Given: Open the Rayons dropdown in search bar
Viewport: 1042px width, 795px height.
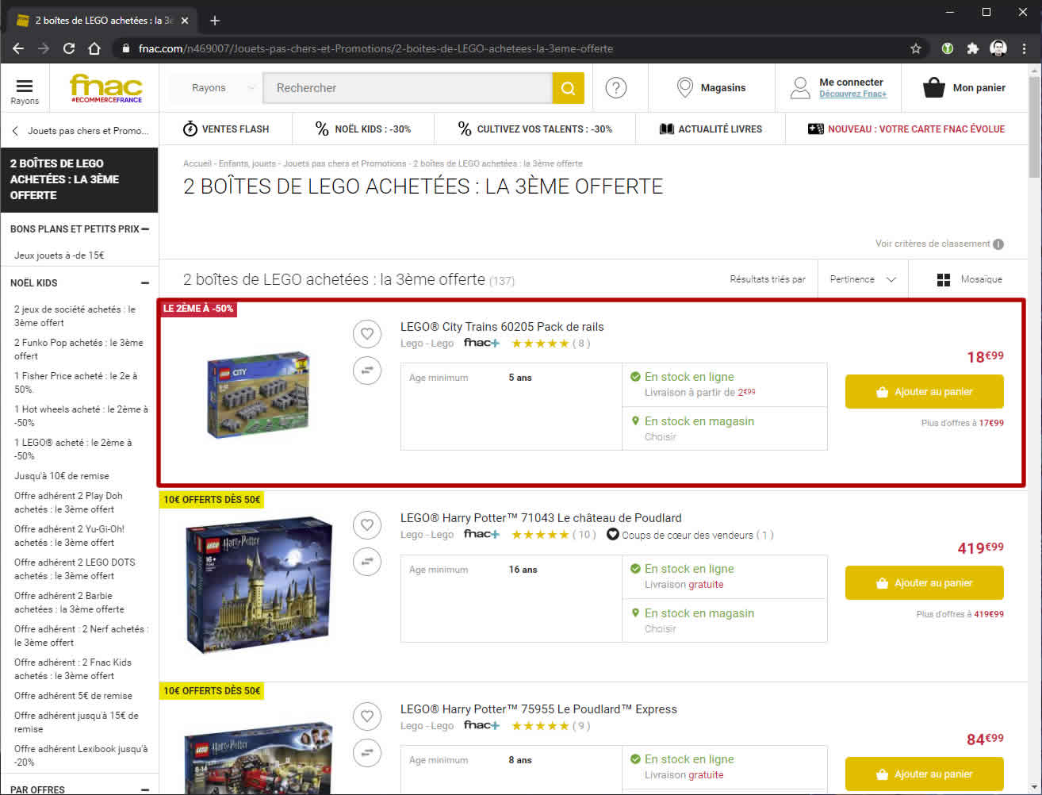Looking at the screenshot, I should [216, 88].
